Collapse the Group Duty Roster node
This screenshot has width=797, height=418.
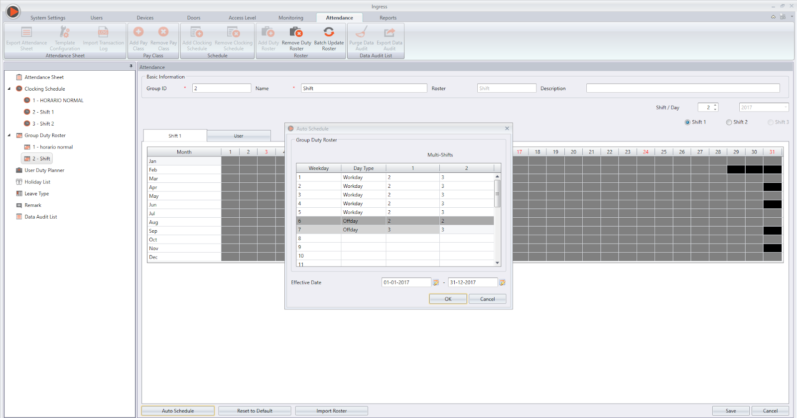click(x=9, y=136)
